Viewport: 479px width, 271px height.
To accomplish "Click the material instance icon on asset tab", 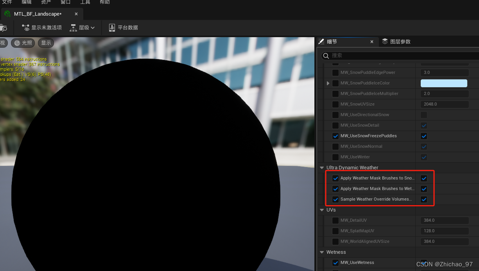I will tap(7, 14).
